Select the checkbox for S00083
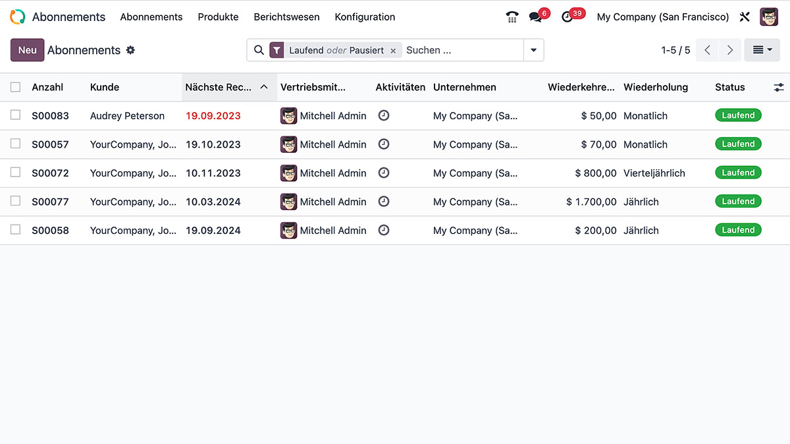The height and width of the screenshot is (444, 790). coord(14,115)
